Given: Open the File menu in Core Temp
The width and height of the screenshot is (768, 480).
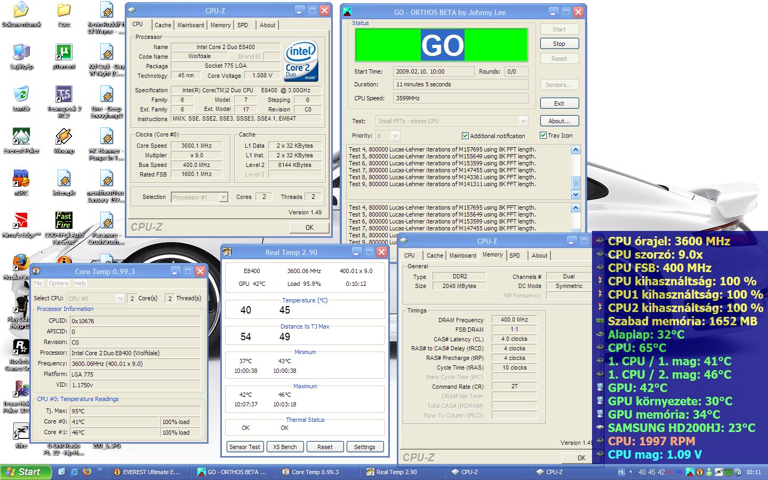Looking at the screenshot, I should [38, 283].
